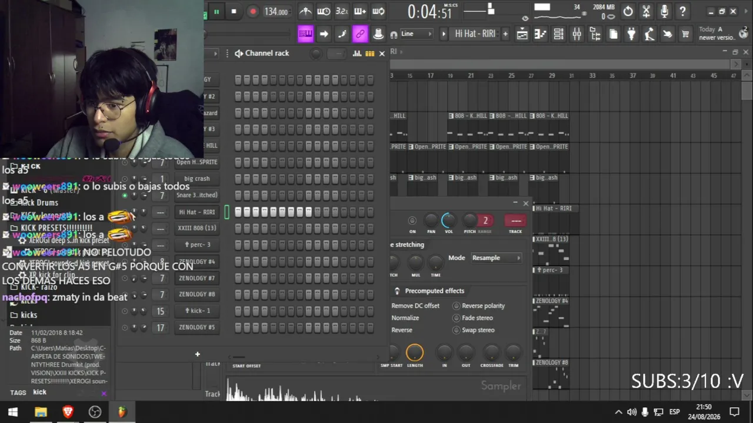Open the piano roll view icon
The width and height of the screenshot is (753, 423).
(540, 34)
